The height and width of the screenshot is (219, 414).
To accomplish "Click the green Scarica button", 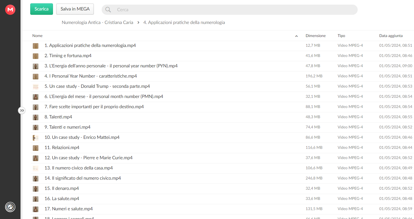I will pos(41,9).
